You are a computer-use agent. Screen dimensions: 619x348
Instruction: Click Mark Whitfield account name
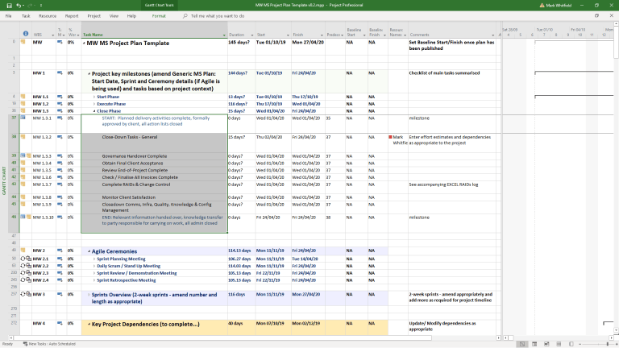click(x=559, y=6)
